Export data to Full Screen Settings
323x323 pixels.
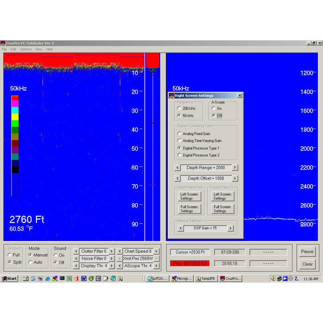222,209
